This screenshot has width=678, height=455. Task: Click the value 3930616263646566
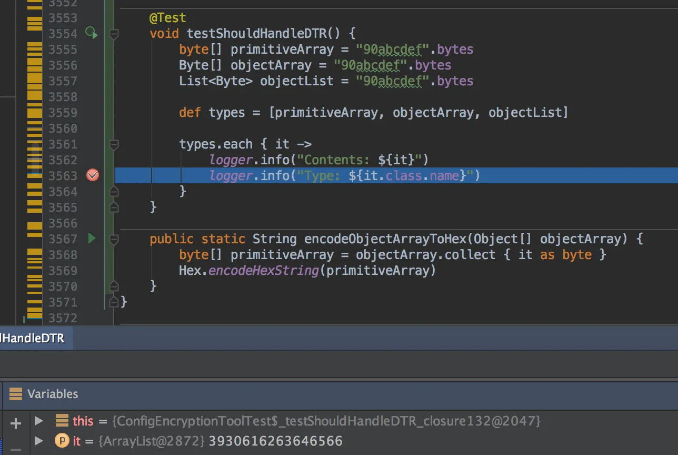tap(276, 441)
